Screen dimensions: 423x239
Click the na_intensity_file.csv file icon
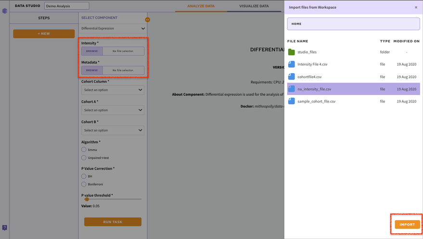tap(291, 89)
